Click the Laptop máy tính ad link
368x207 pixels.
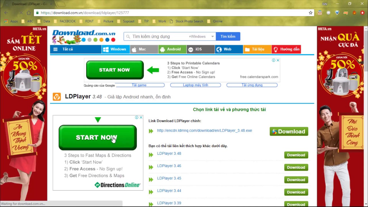pyautogui.click(x=195, y=85)
